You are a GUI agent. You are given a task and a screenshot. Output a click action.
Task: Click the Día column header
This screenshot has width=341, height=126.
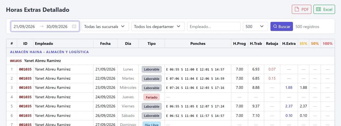128,43
